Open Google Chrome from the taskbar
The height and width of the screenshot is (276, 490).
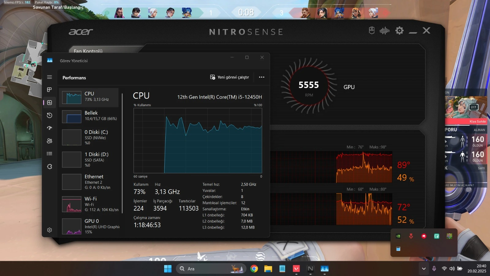pyautogui.click(x=254, y=269)
